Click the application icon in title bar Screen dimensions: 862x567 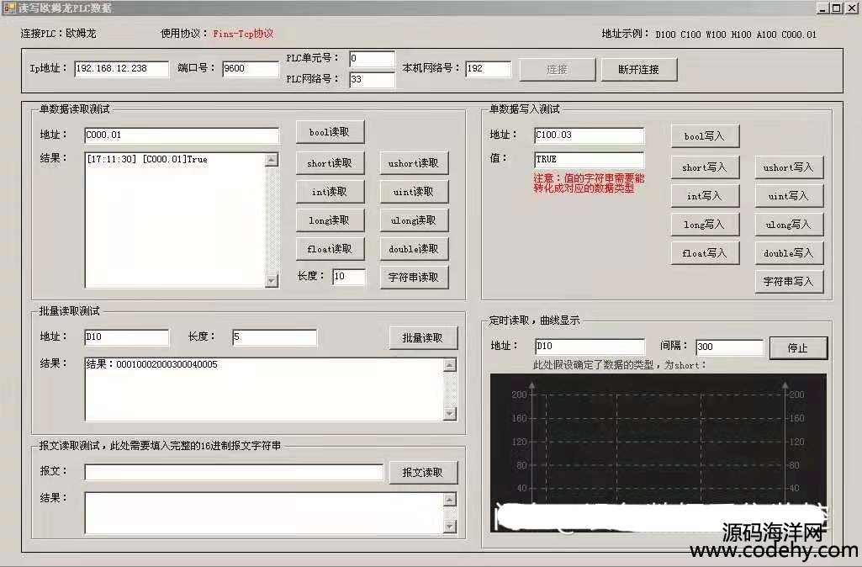(9, 8)
